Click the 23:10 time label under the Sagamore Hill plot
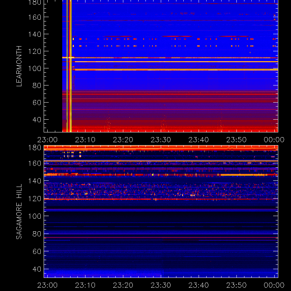This screenshot has height=291, width=291. pos(85,285)
